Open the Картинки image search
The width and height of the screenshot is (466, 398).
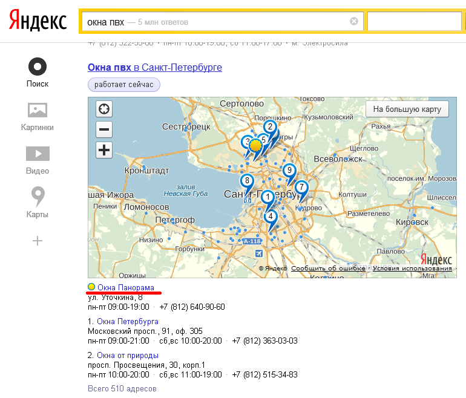tap(38, 116)
